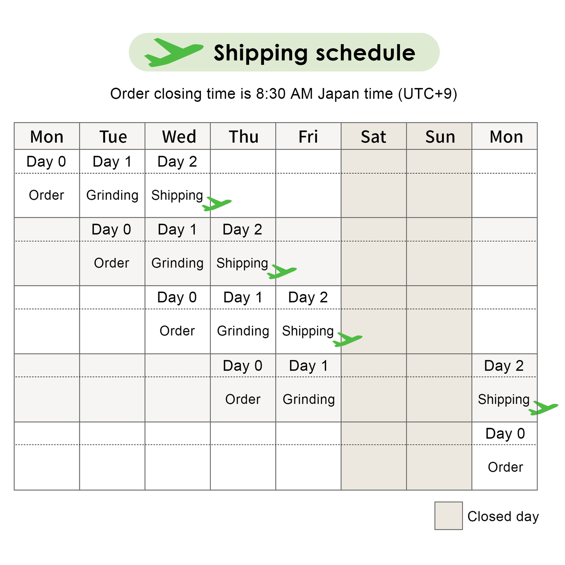This screenshot has height=565, width=565.
Task: Click the airplane icon beside the Shipping schedule title
Action: coord(173,53)
